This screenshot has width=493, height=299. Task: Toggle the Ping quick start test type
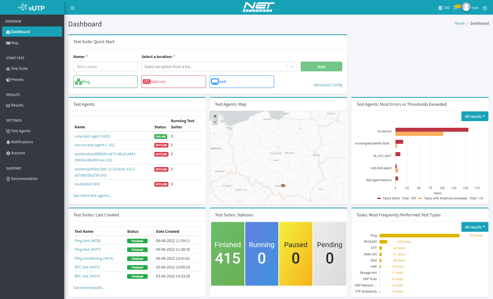tap(105, 81)
